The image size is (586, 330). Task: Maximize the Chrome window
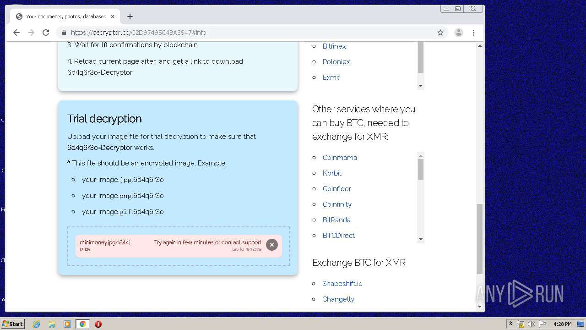point(457,9)
